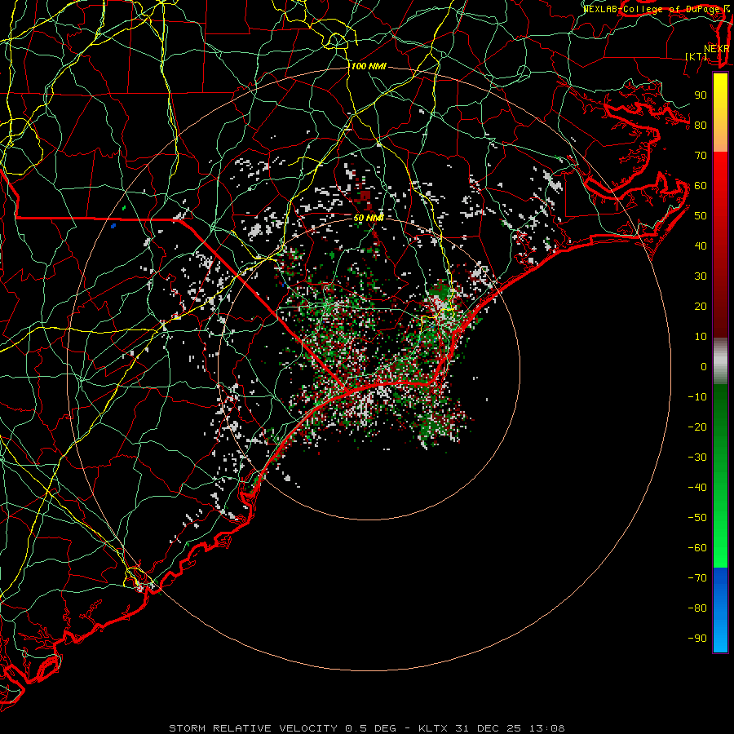Click the "50 NMI" range ring label
The height and width of the screenshot is (734, 734).
(x=369, y=218)
